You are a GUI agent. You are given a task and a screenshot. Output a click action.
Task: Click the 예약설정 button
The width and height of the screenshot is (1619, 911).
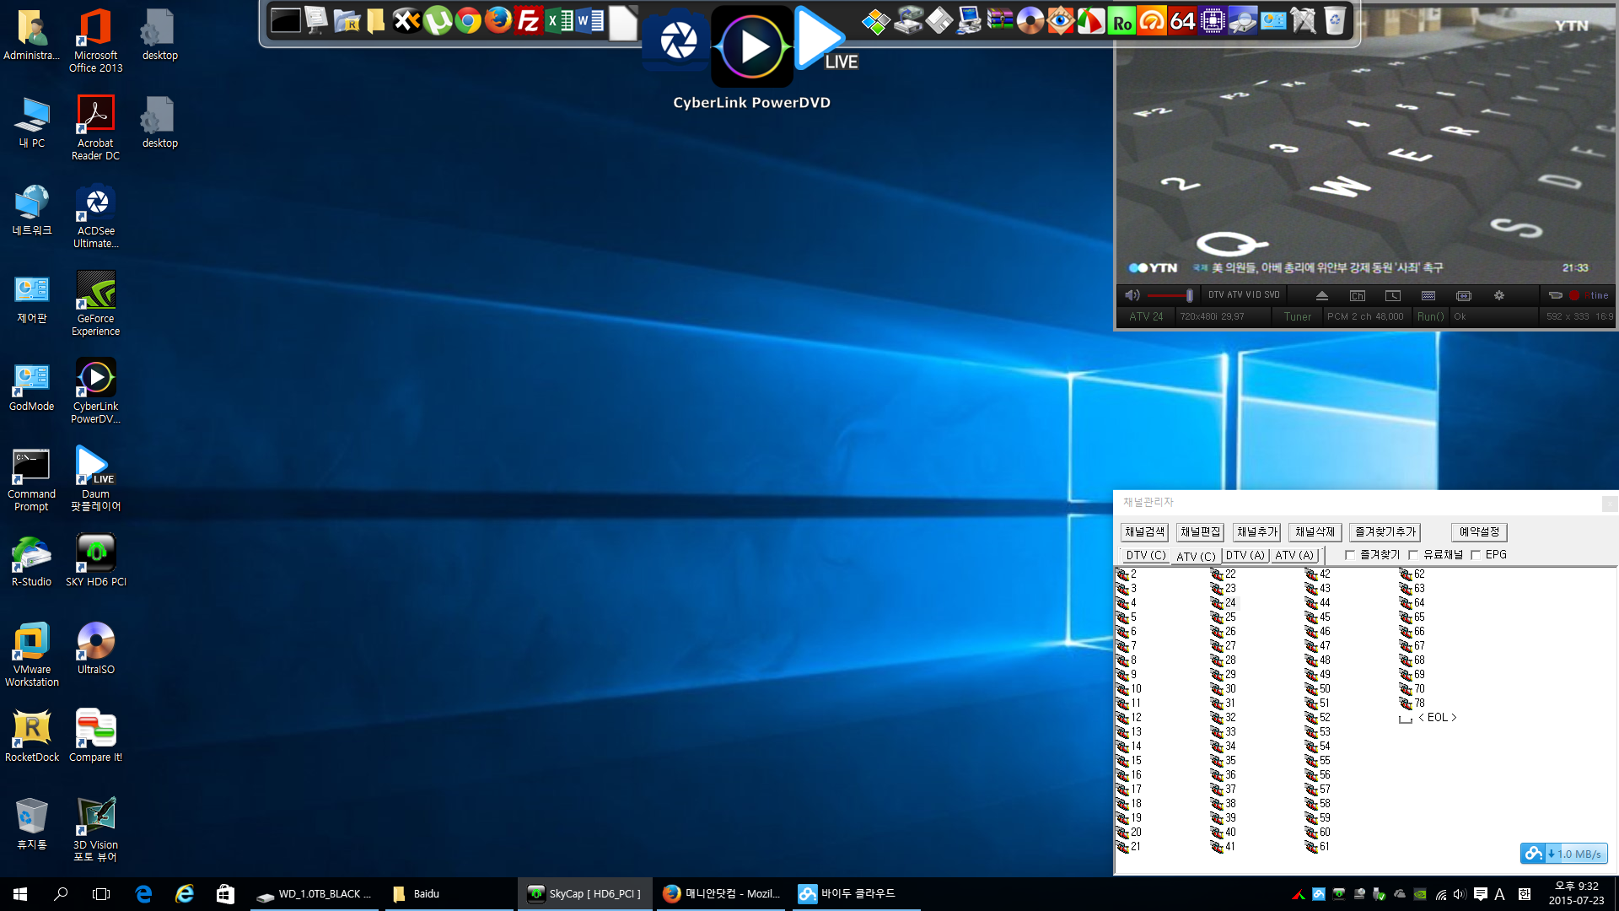[1479, 532]
